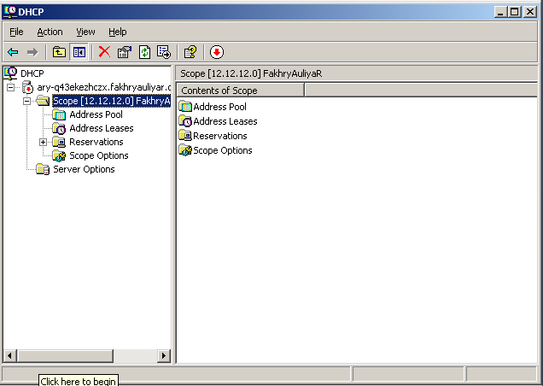543x386 pixels.
Task: Close the DHCP window
Action: click(530, 12)
